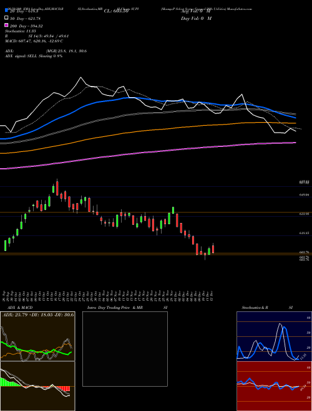Click the last red candlestick on the chart
Image resolution: width=312 pixels, height=411 pixels.
pos(213,248)
